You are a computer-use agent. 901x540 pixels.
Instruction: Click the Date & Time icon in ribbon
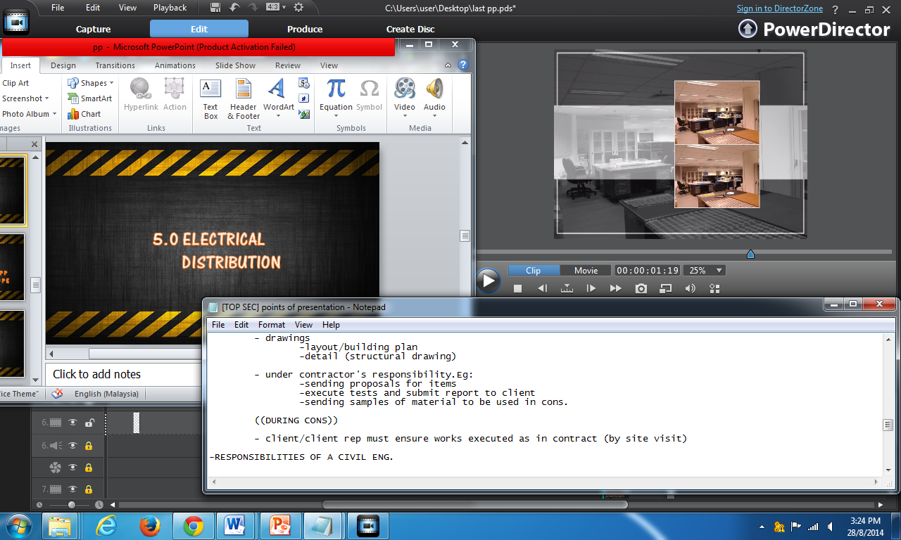coord(304,83)
